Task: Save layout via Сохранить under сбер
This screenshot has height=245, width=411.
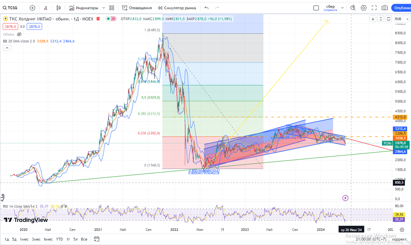Action: 331,10
